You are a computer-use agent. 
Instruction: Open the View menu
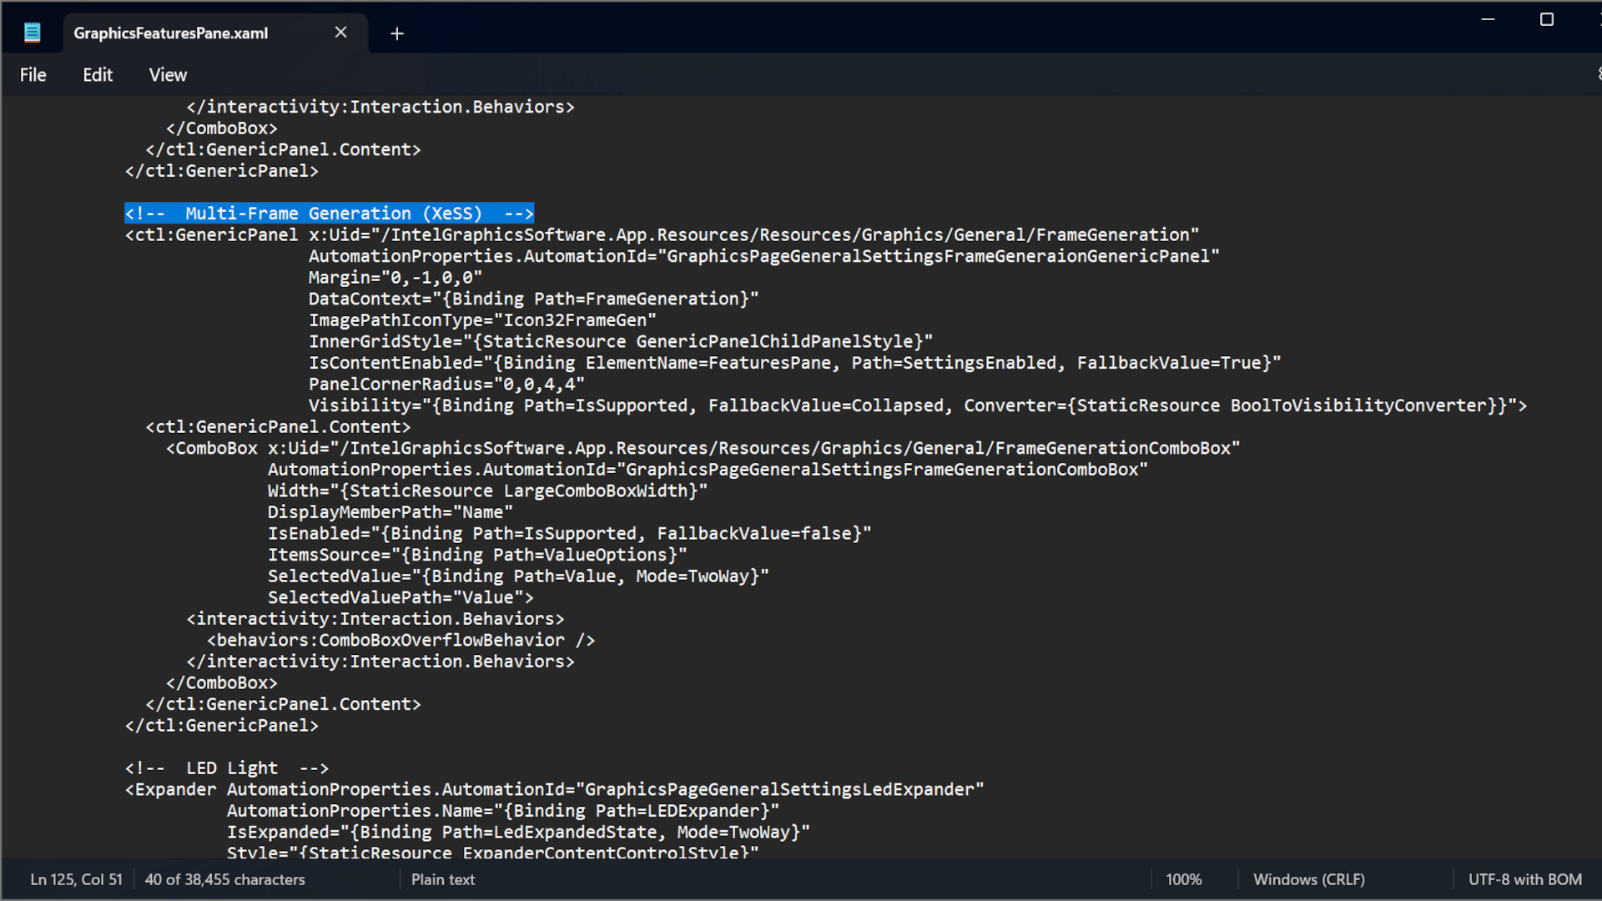tap(167, 74)
